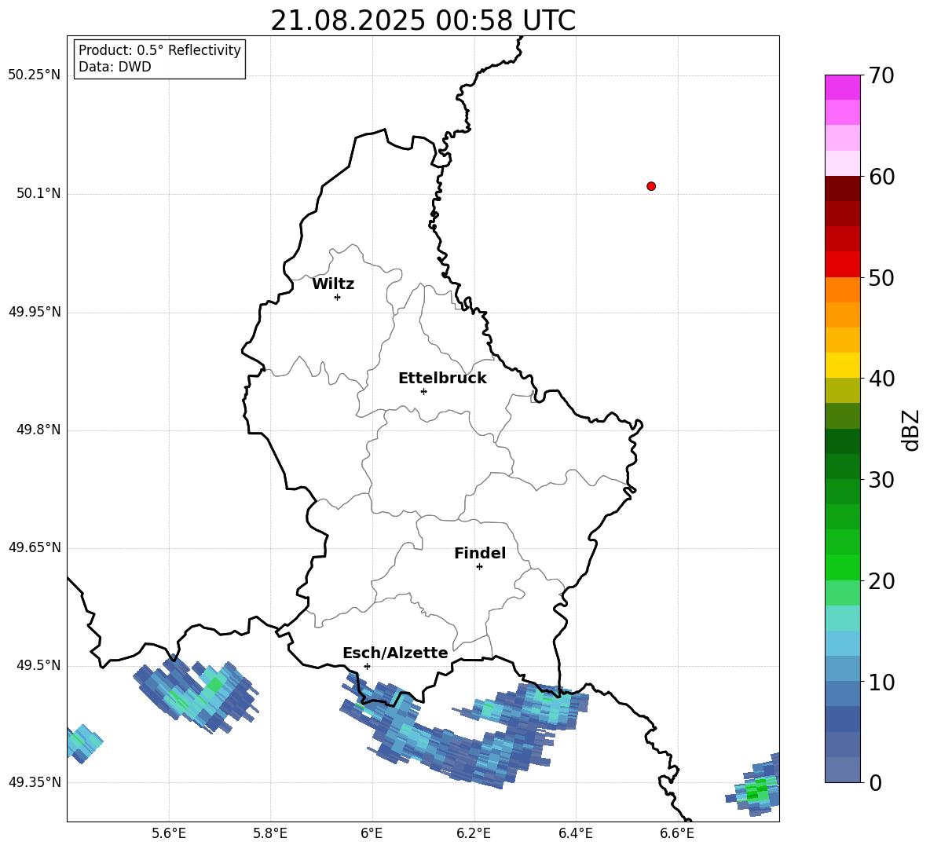Click the Wiltz city label
The height and width of the screenshot is (849, 930).
[x=333, y=284]
